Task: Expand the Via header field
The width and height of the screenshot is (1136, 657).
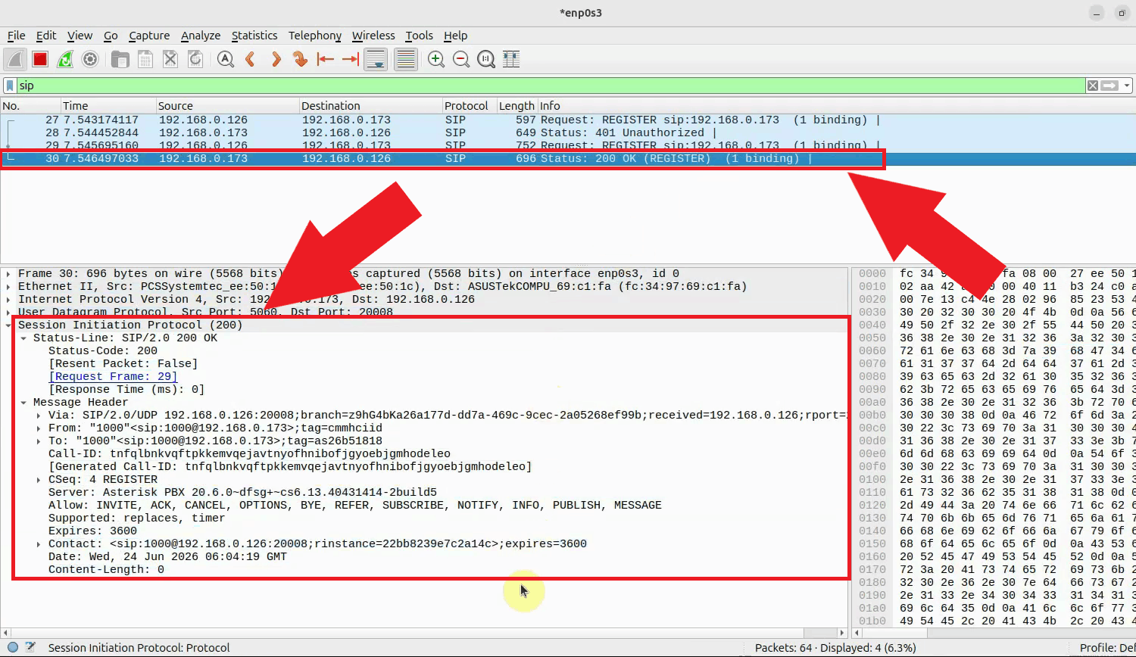Action: tap(39, 416)
